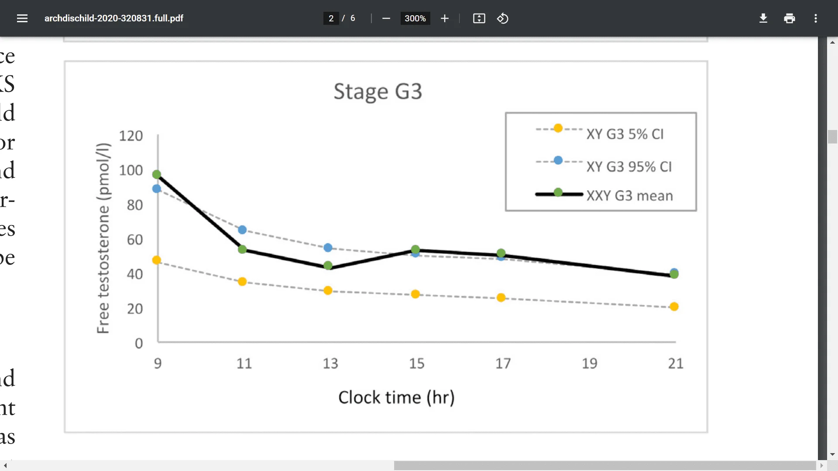838x471 pixels.
Task: Click the green XXY data point at hour 13
Action: (328, 266)
